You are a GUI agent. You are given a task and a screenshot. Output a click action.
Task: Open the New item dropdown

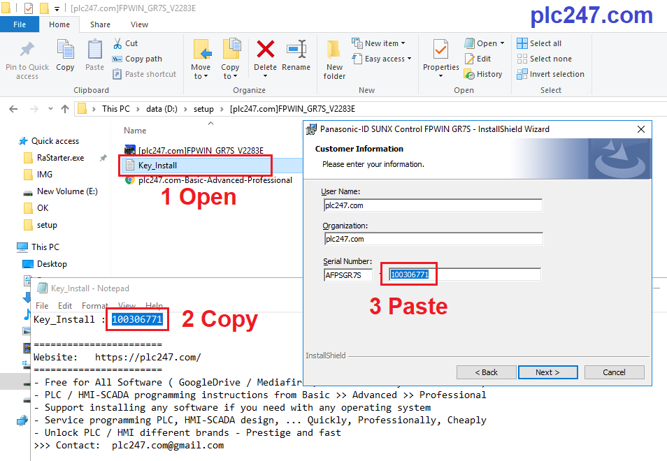coord(378,43)
